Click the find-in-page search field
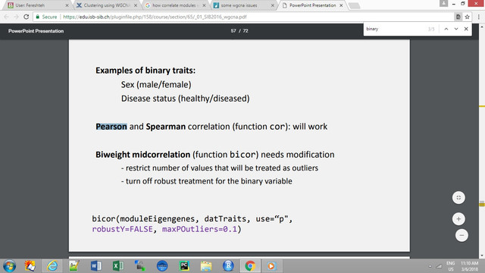The width and height of the screenshot is (485, 273). coord(396,29)
